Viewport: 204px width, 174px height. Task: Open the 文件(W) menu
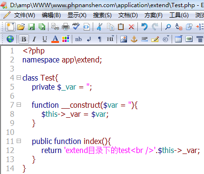pyautogui.click(x=24, y=15)
